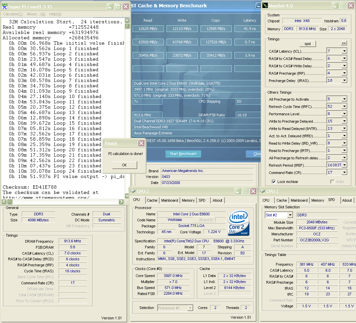Click the BIOS Brand field American Megatrends

point(207,171)
